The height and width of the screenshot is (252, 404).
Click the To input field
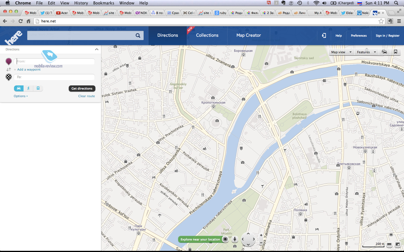tap(54, 77)
